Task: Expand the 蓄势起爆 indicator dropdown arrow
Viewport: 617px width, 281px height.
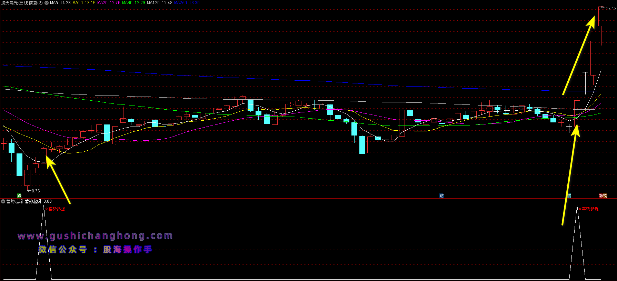Action: [3, 201]
